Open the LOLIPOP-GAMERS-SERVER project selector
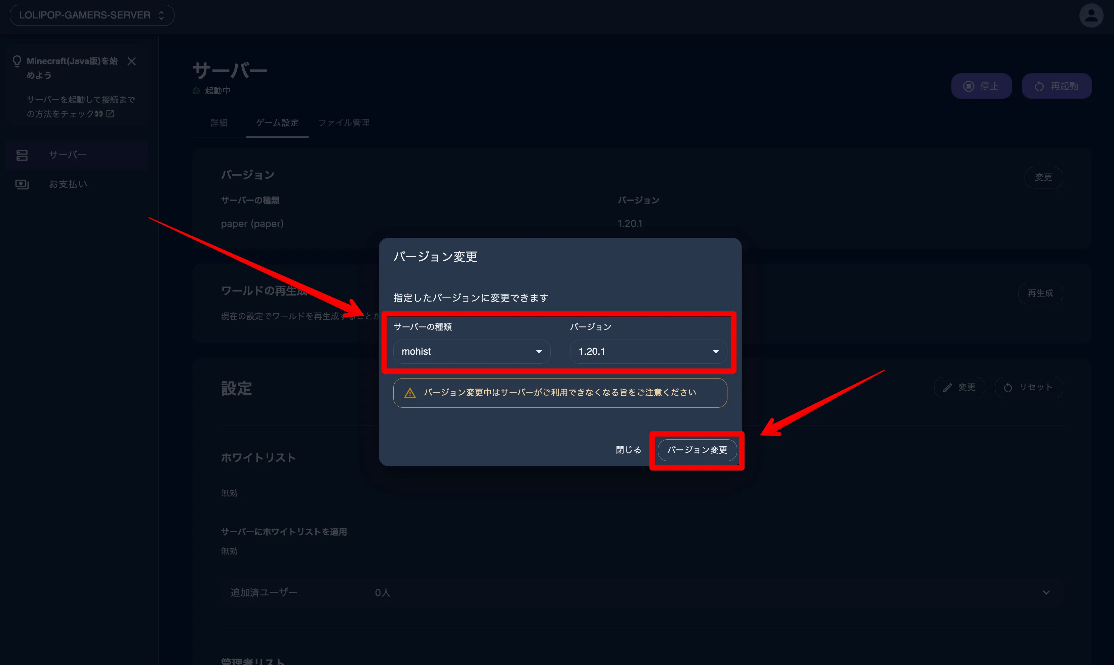The width and height of the screenshot is (1114, 665). [92, 15]
